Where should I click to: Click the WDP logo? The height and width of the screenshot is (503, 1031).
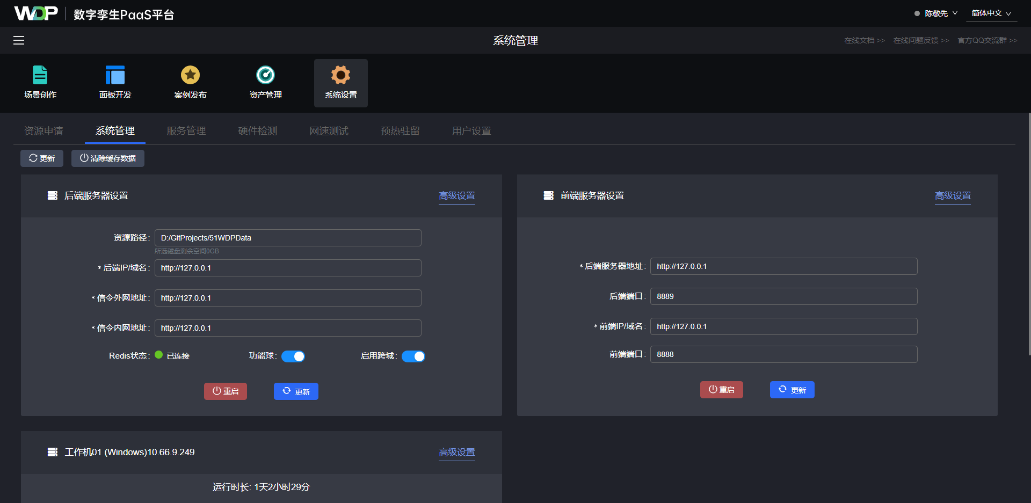[x=35, y=13]
